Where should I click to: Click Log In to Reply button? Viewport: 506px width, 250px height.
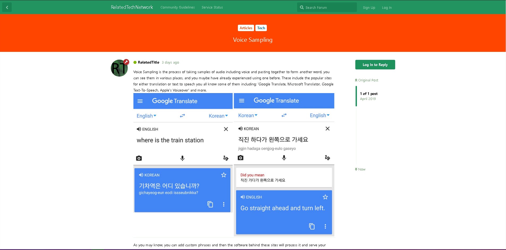[x=375, y=65]
